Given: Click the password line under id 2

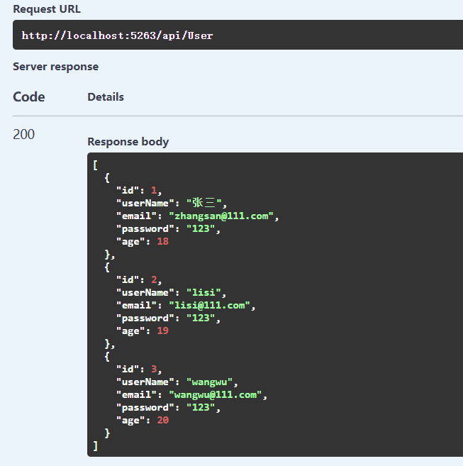Looking at the screenshot, I should [168, 318].
